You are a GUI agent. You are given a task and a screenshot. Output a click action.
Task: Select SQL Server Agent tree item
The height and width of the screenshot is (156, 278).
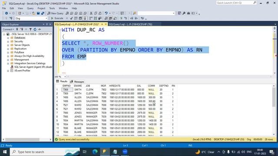tap(31, 67)
